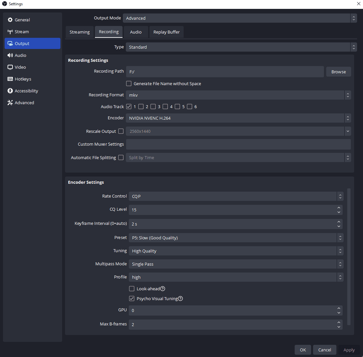Click the Advanced tools icon

click(x=10, y=102)
